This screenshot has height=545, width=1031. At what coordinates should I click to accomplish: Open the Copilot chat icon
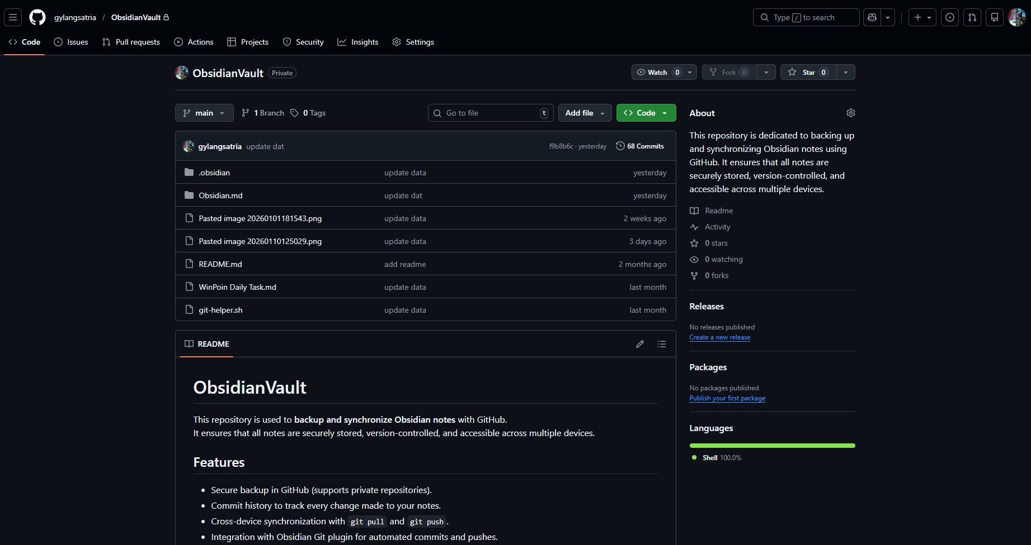[x=872, y=17]
